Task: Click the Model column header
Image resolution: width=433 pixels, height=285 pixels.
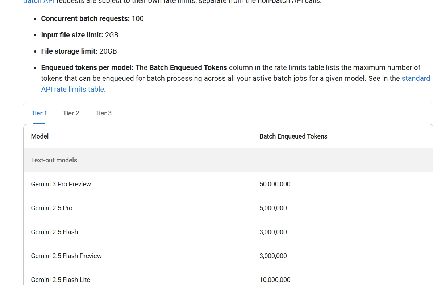Action: [40, 136]
